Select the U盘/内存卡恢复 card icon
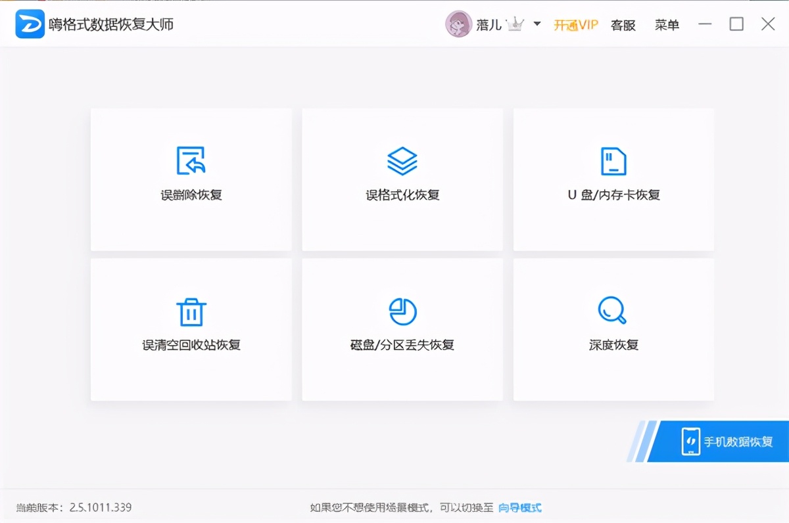789x523 pixels. point(613,160)
